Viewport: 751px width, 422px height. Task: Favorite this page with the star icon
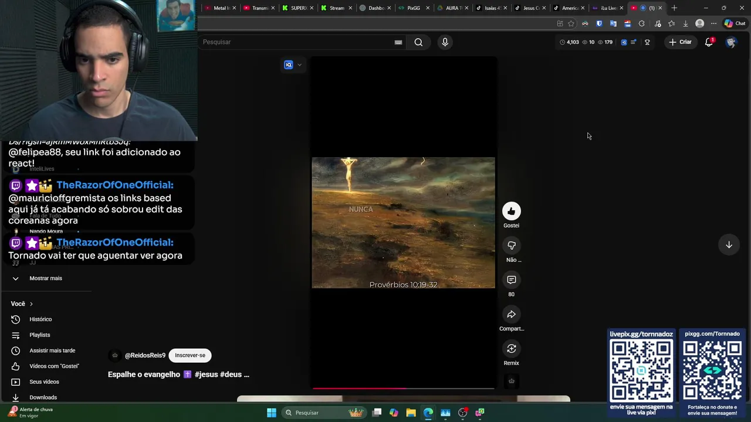[571, 23]
